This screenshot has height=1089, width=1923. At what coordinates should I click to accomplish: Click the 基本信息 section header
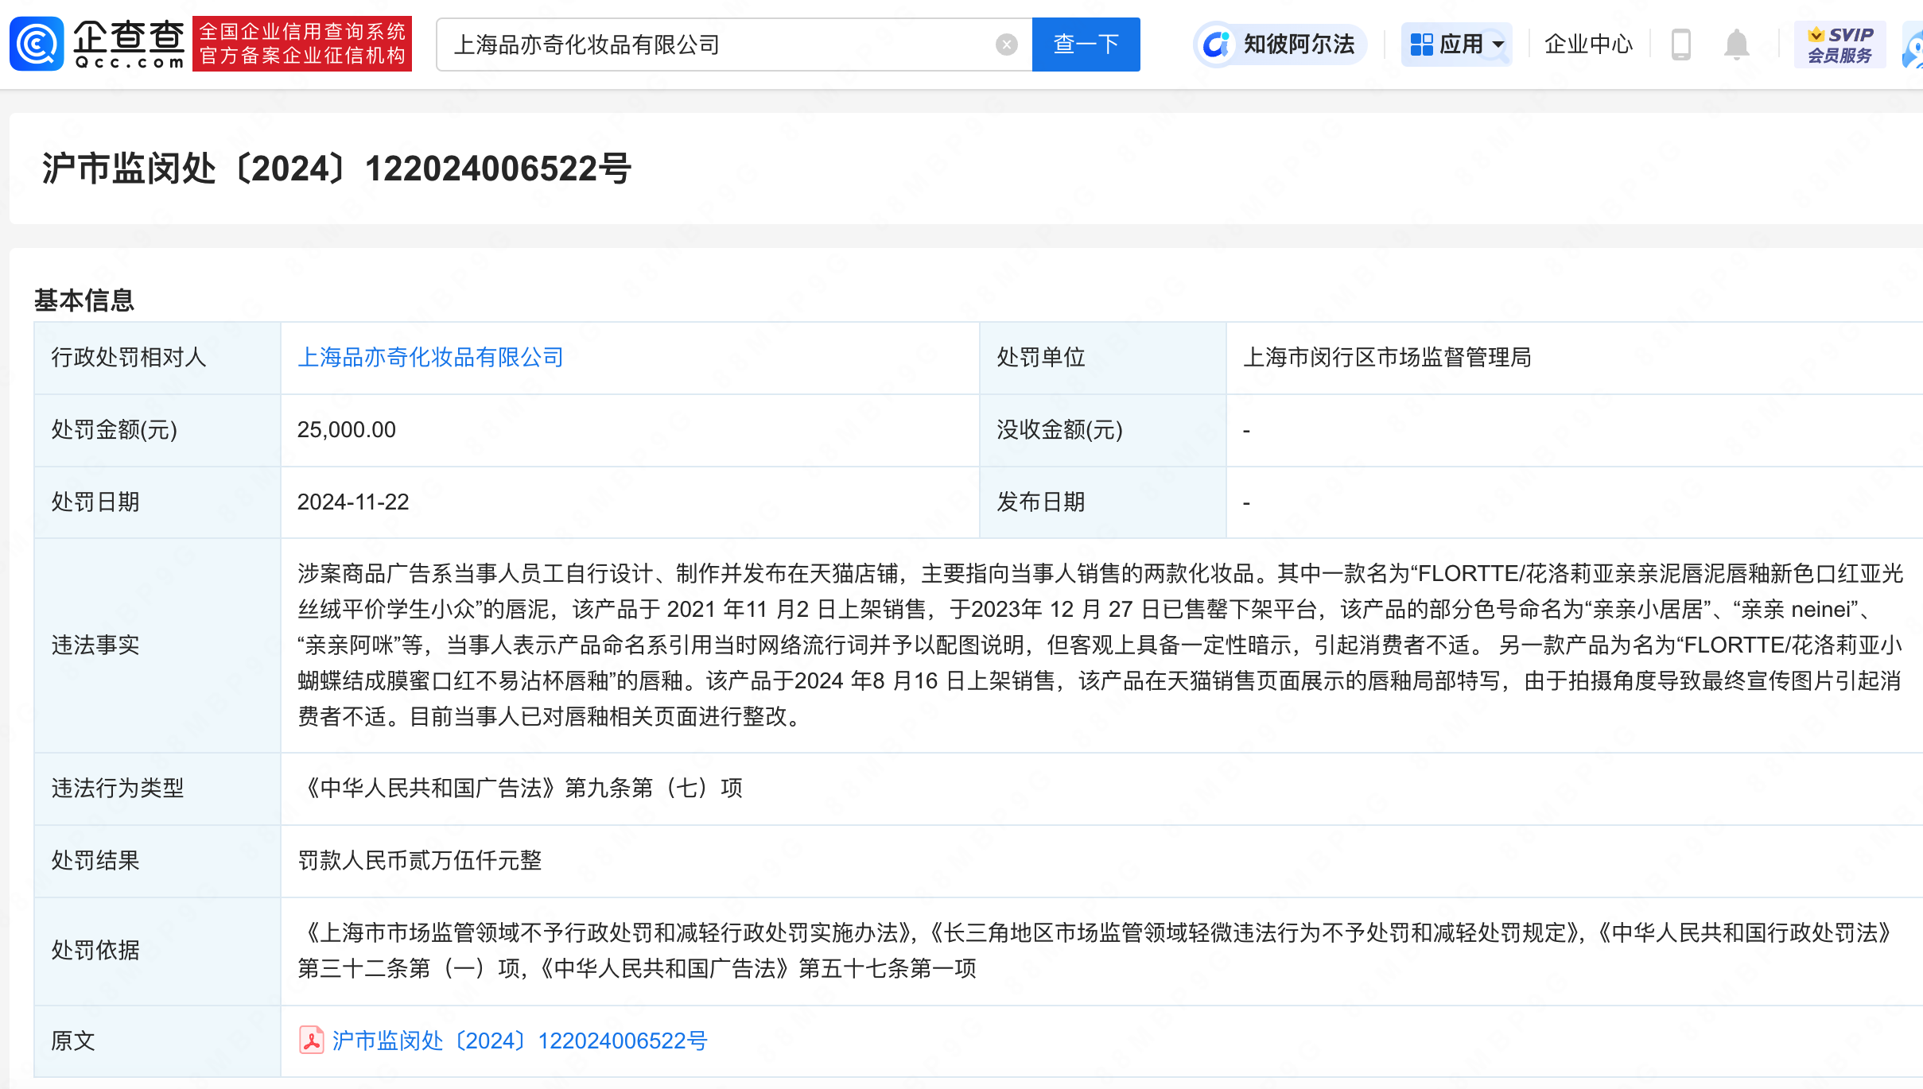(84, 300)
